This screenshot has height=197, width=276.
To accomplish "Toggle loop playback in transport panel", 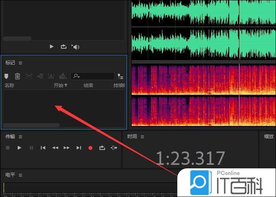I will point(102,148).
